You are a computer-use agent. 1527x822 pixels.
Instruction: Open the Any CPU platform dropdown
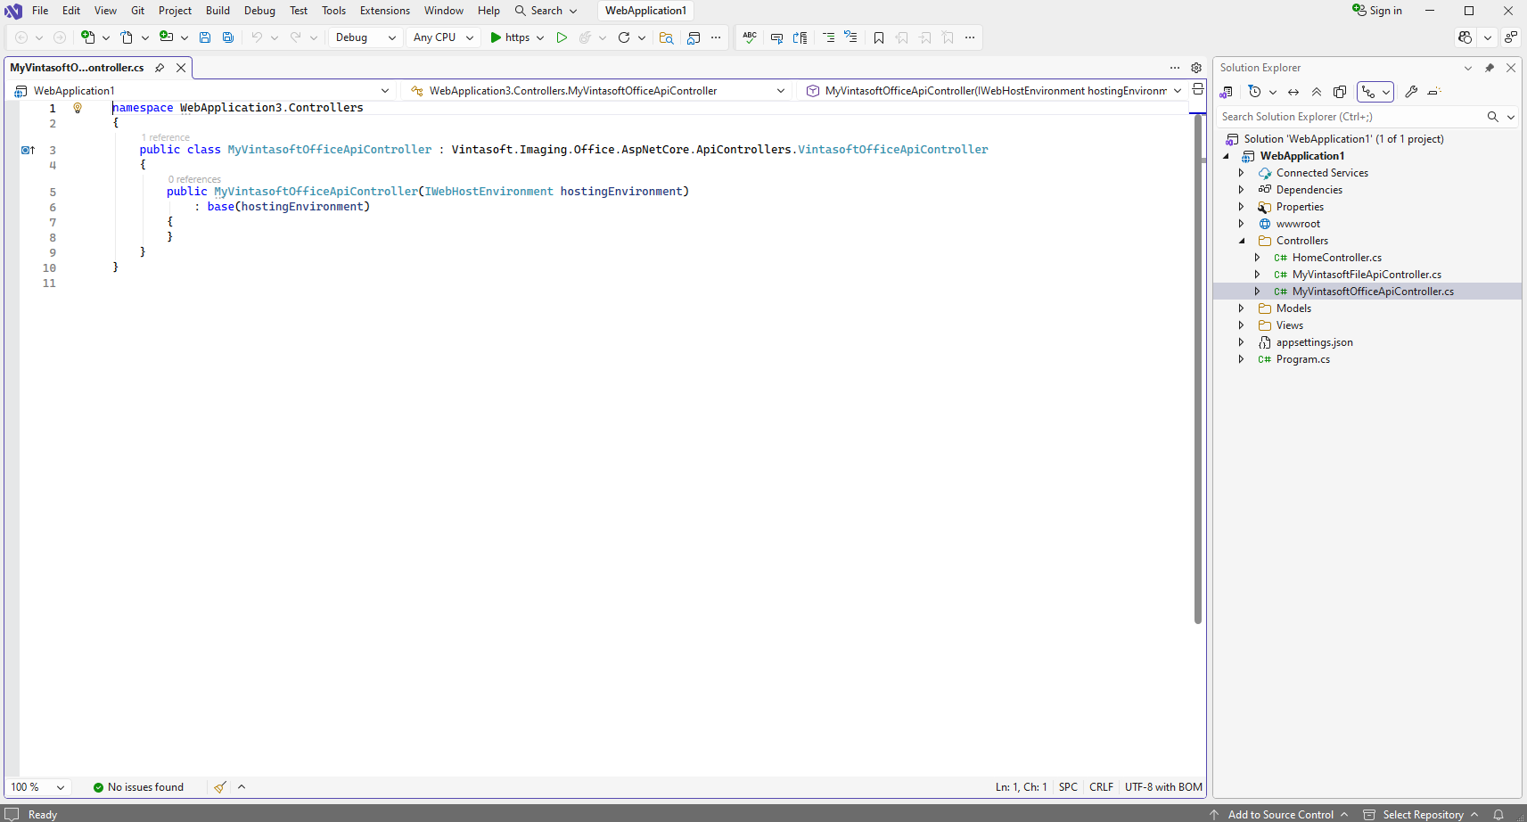click(x=443, y=37)
